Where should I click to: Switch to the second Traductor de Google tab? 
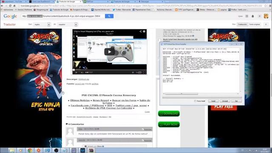click(123, 2)
